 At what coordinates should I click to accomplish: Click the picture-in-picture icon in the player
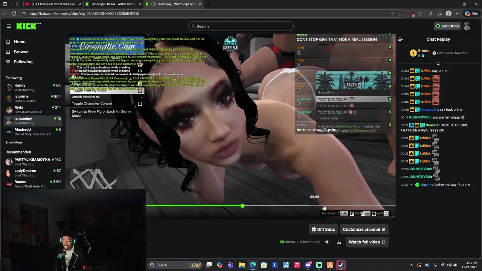click(x=352, y=213)
